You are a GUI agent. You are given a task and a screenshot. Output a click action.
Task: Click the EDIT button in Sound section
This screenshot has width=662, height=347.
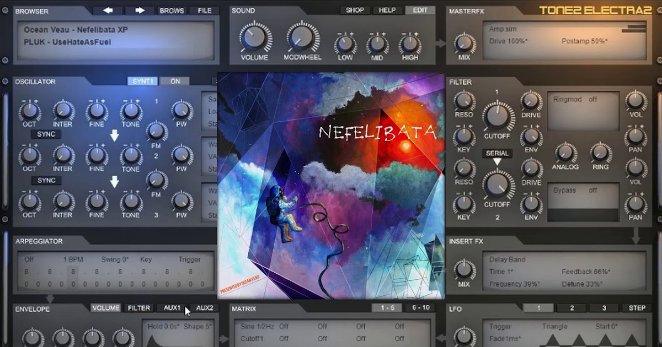pos(420,10)
